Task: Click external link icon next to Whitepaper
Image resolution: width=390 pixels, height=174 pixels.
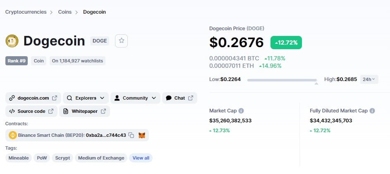Action: 103,111
